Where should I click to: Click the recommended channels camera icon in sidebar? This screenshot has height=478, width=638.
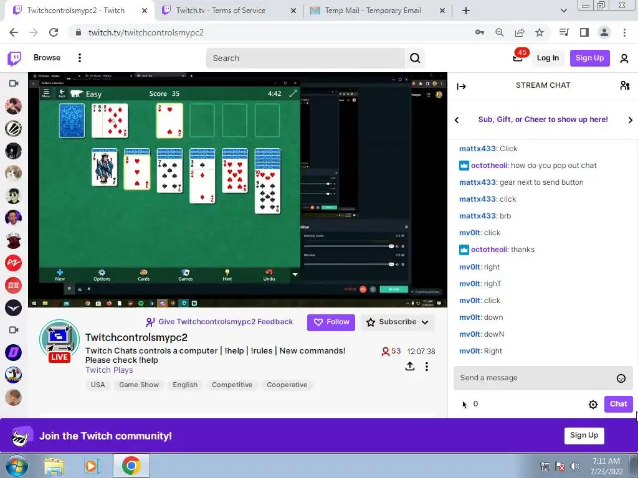coord(14,330)
